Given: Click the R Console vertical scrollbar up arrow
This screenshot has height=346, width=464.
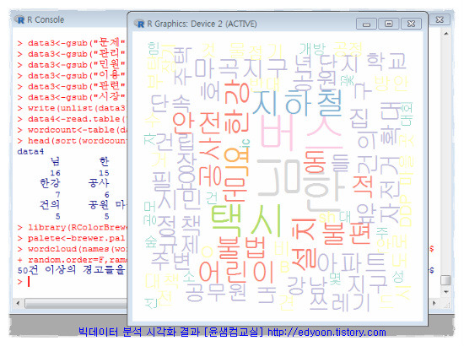Looking at the screenshot, I should [x=446, y=34].
